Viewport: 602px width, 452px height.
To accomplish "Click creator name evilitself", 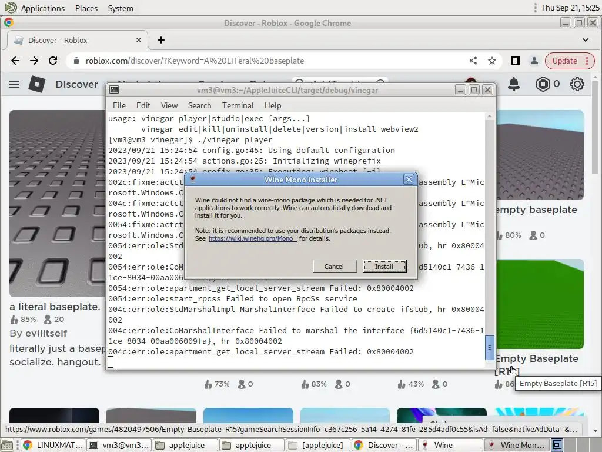I will click(46, 333).
